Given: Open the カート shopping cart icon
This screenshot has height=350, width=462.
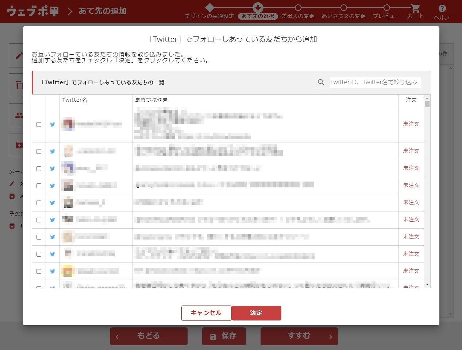Looking at the screenshot, I should [x=415, y=8].
